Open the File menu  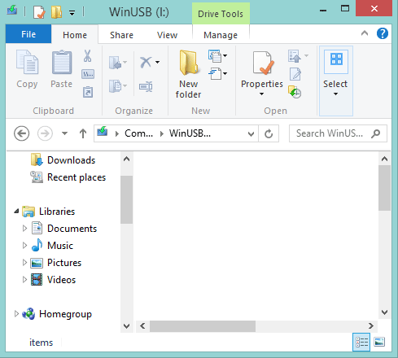(x=28, y=34)
